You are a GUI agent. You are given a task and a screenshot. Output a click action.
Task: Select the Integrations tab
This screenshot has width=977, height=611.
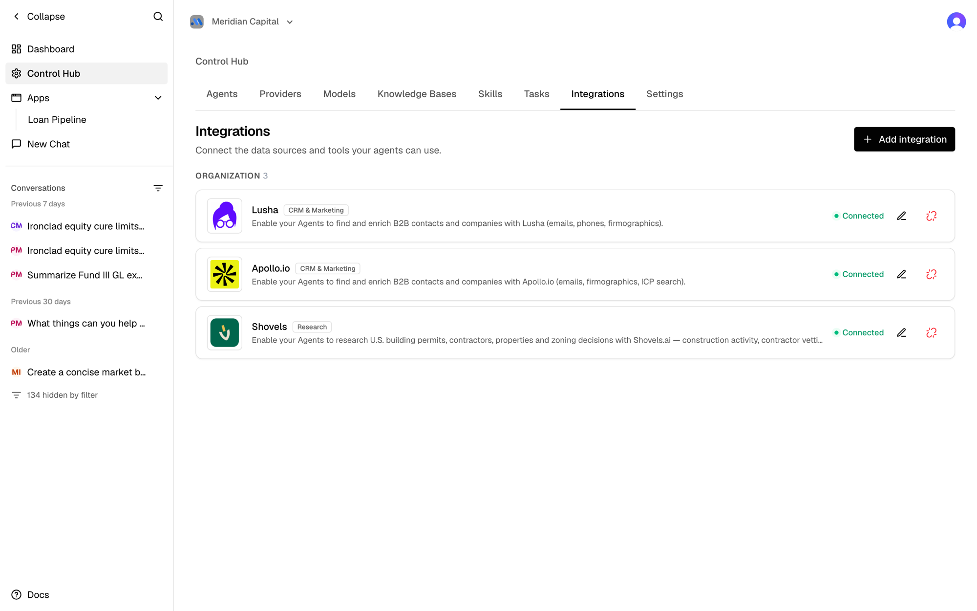pyautogui.click(x=597, y=94)
